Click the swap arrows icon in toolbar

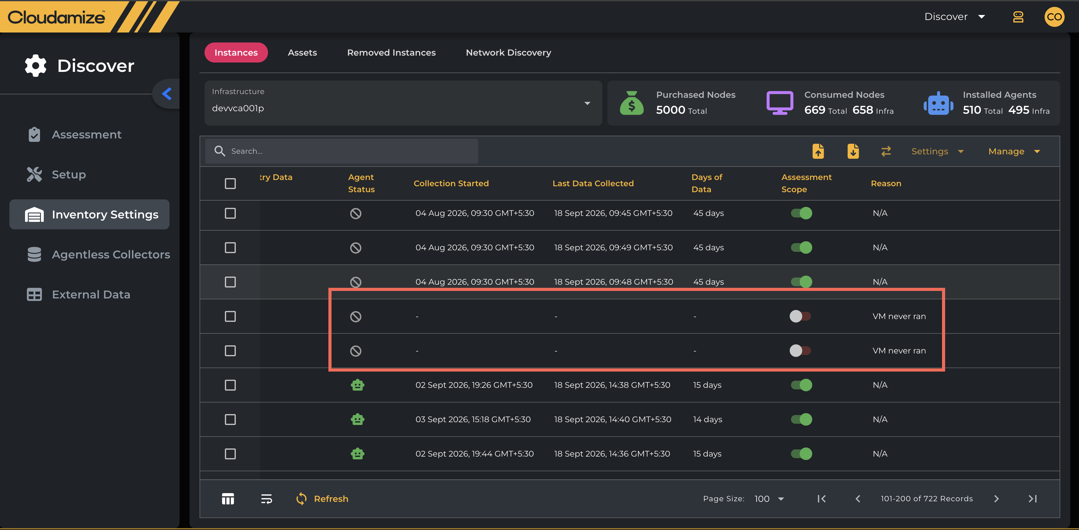(886, 151)
